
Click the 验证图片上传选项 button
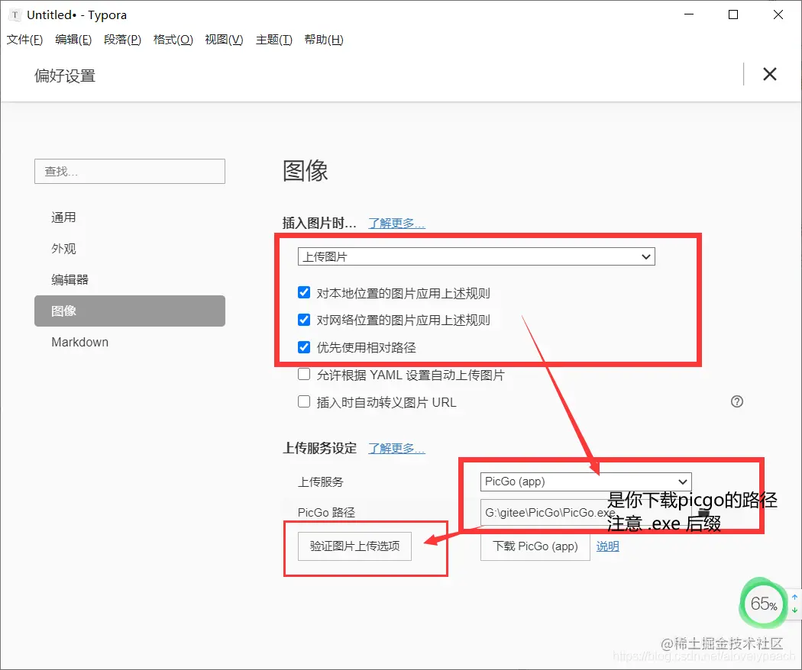pyautogui.click(x=355, y=546)
